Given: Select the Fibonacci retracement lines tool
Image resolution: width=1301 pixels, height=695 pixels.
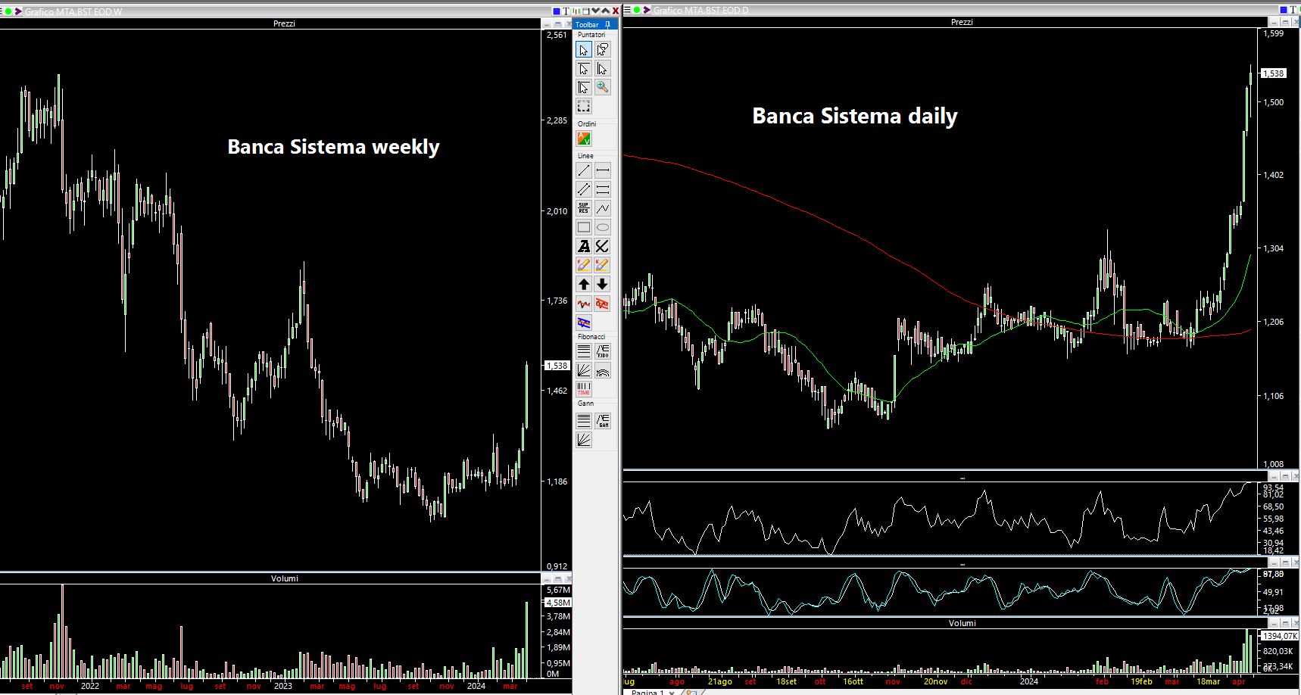Looking at the screenshot, I should tap(583, 351).
